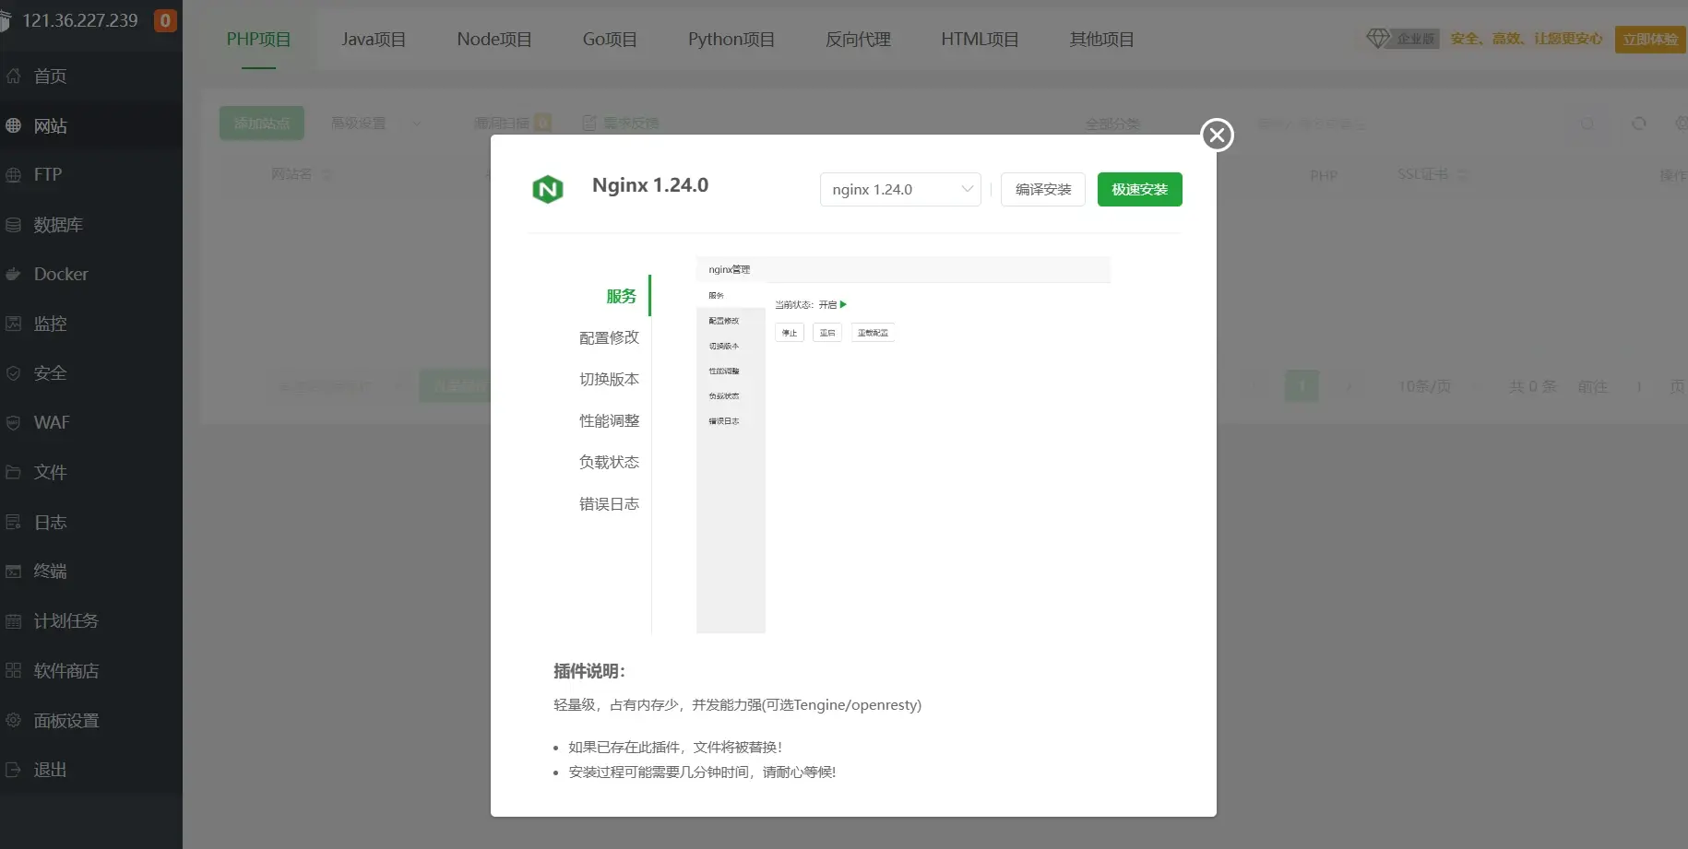Image resolution: width=1688 pixels, height=849 pixels.
Task: Switch to the Java项目 tab
Action: tap(374, 40)
